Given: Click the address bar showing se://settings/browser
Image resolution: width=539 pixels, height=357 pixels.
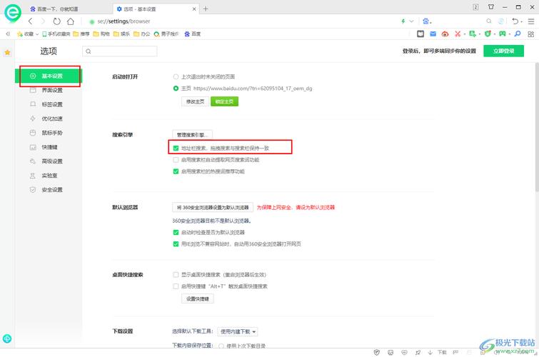Looking at the screenshot, I should click(x=241, y=21).
